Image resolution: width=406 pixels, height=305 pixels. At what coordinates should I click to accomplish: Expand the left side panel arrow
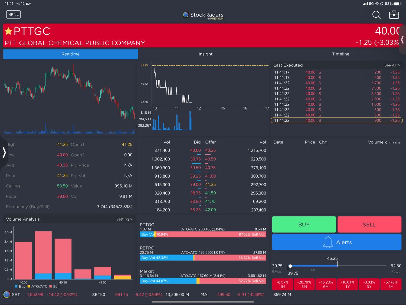pyautogui.click(x=4, y=152)
